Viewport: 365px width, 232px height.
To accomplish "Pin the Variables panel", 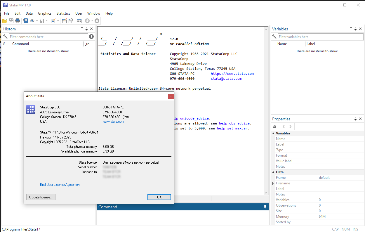I will [x=356, y=29].
